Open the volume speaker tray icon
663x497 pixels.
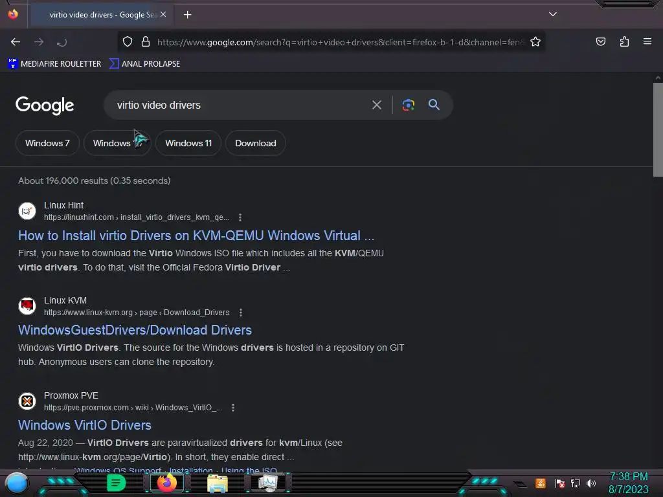(x=591, y=483)
